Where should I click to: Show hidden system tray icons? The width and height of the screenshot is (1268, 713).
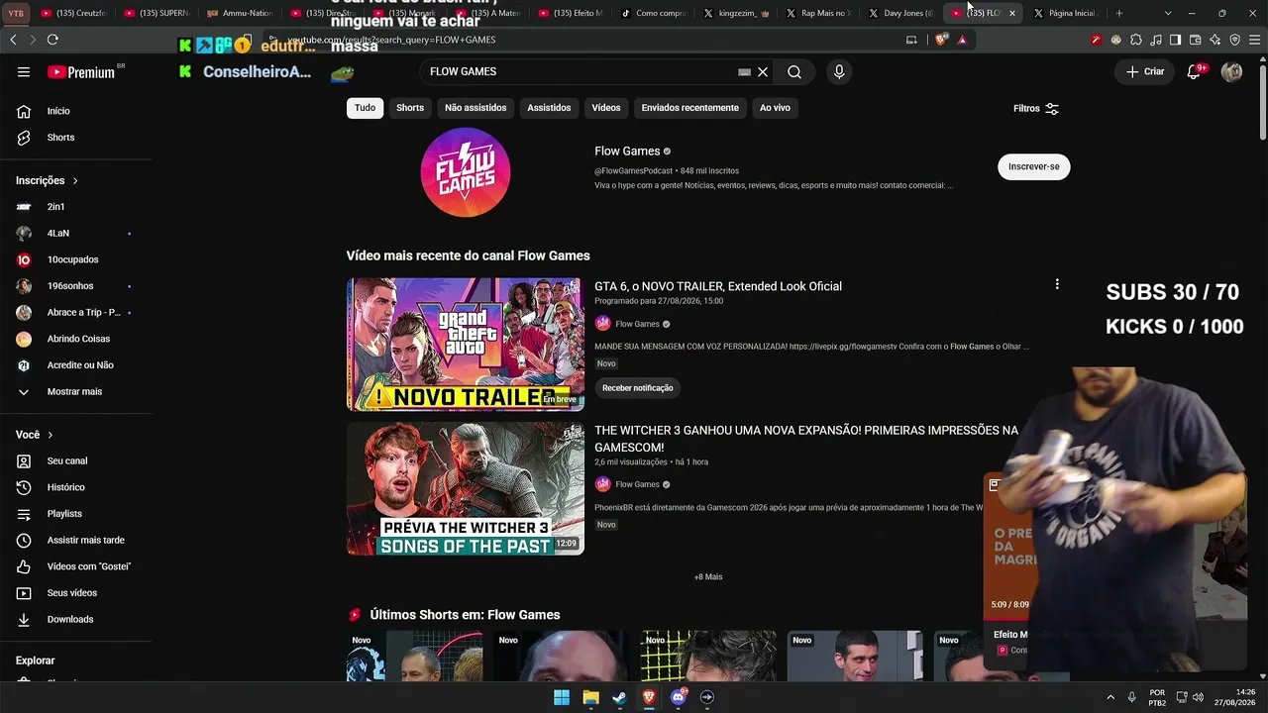1109,697
